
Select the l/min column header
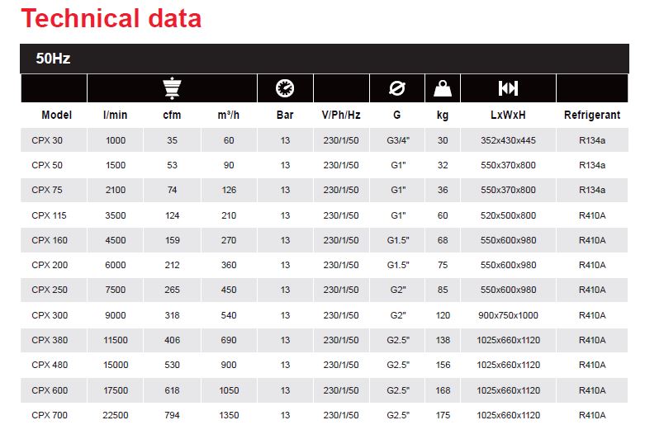115,115
